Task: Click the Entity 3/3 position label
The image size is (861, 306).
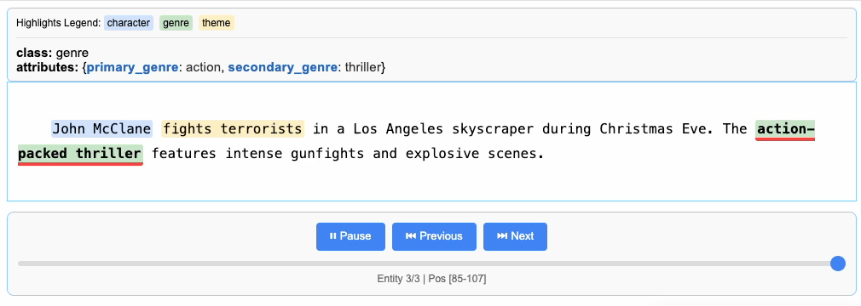Action: point(431,279)
